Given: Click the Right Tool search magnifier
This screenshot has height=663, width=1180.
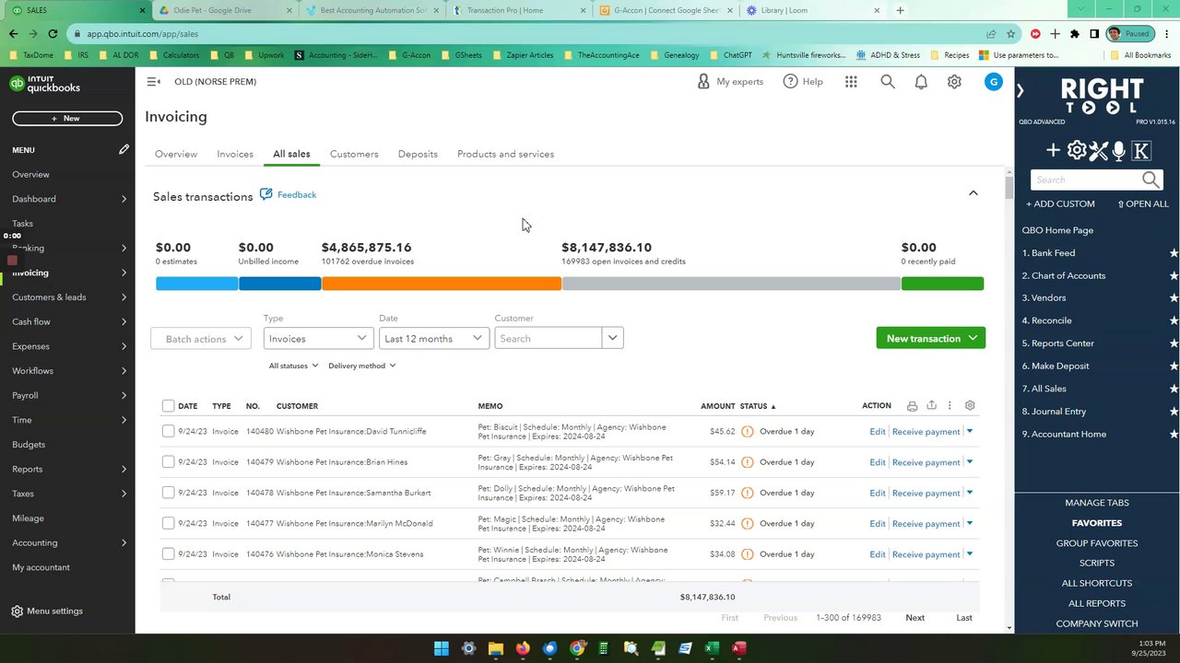Looking at the screenshot, I should 1150,180.
